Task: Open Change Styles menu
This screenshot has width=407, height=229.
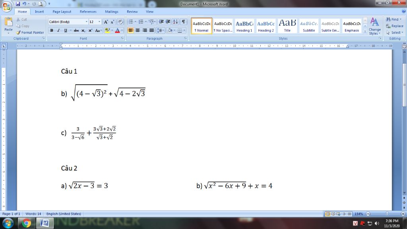Action: (x=375, y=26)
